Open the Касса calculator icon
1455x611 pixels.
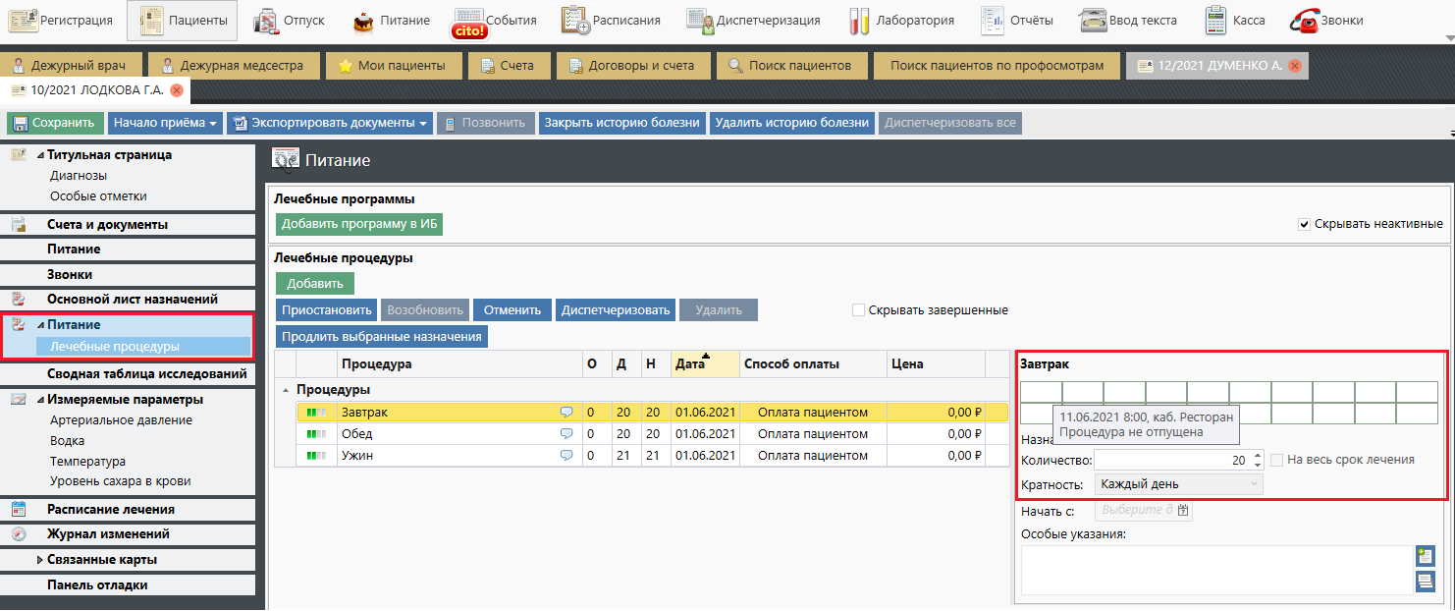(x=1216, y=21)
